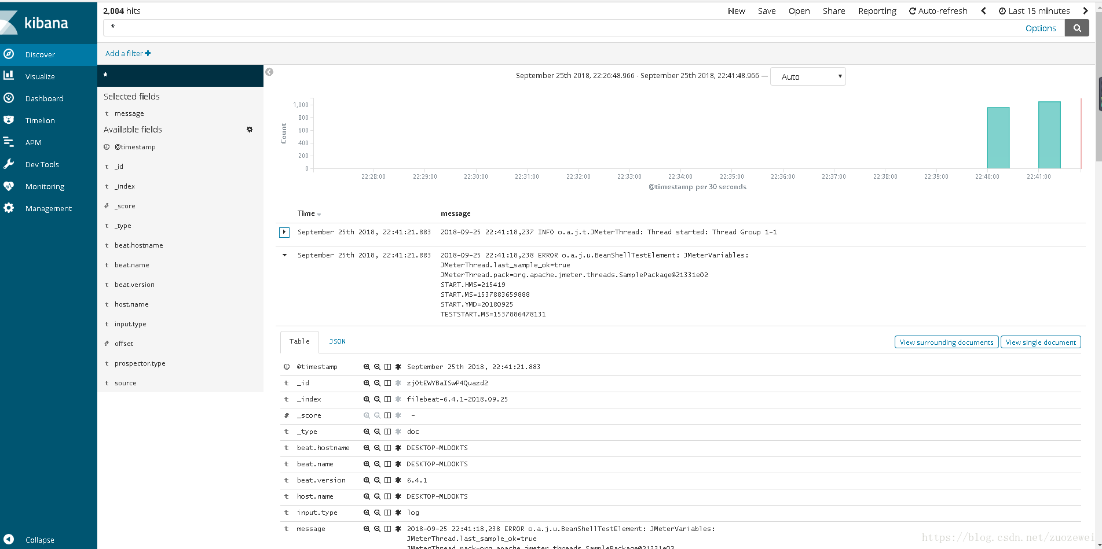Filter out the beat.name value
This screenshot has width=1102, height=549.
click(377, 464)
